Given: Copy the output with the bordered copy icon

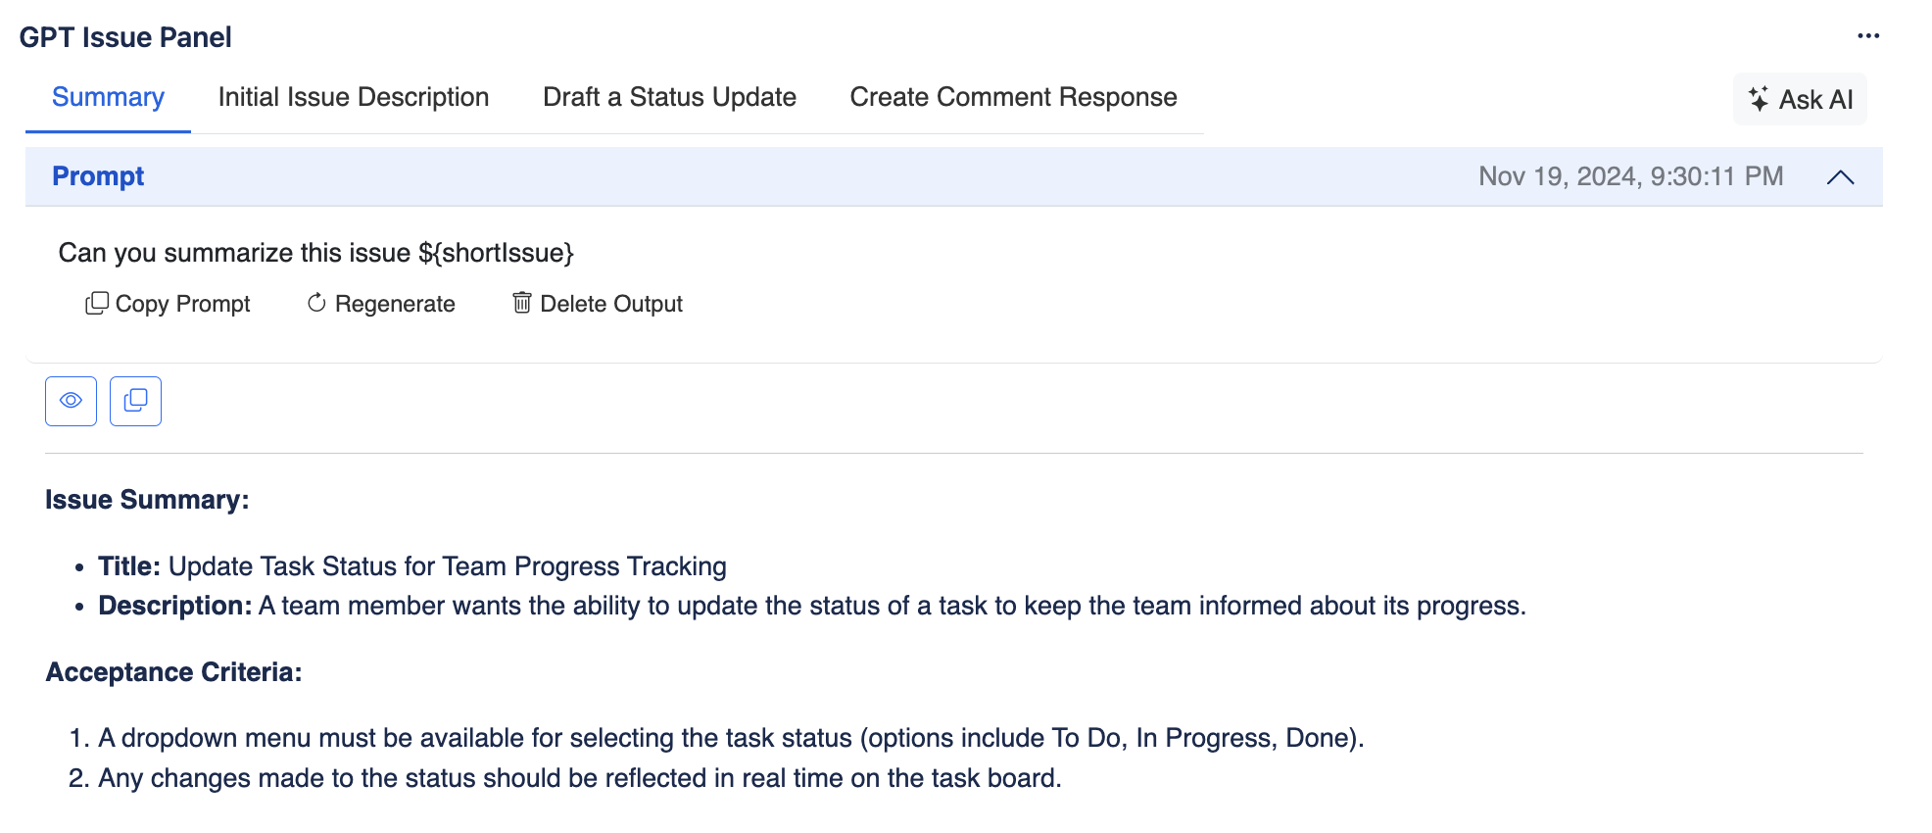Looking at the screenshot, I should pyautogui.click(x=135, y=401).
